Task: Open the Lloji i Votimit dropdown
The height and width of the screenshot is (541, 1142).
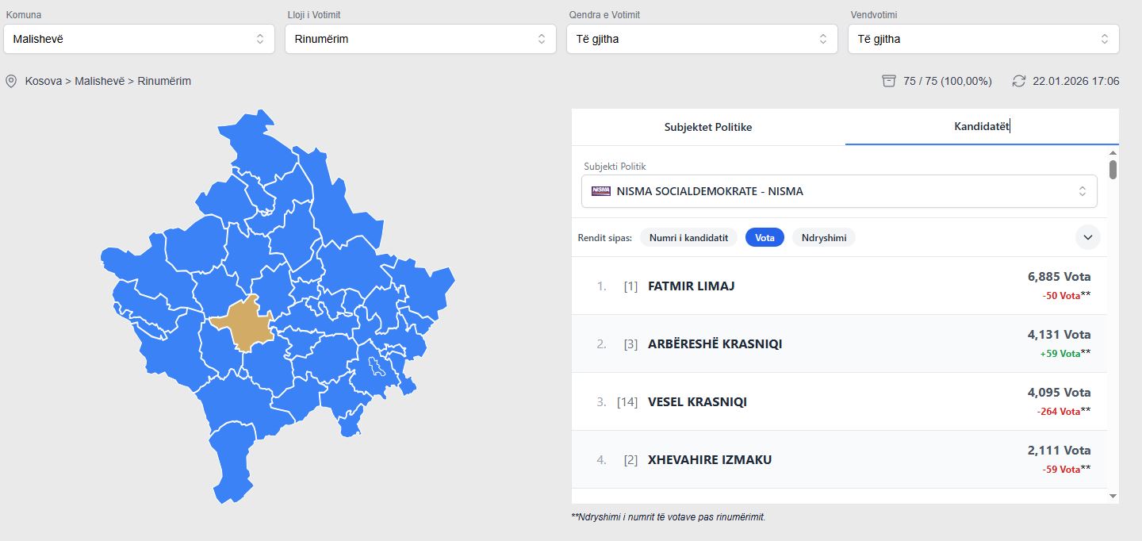Action: 420,39
